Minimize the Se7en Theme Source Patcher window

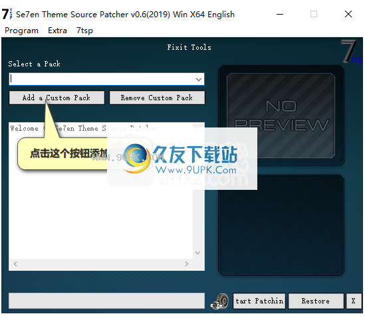[x=280, y=14]
